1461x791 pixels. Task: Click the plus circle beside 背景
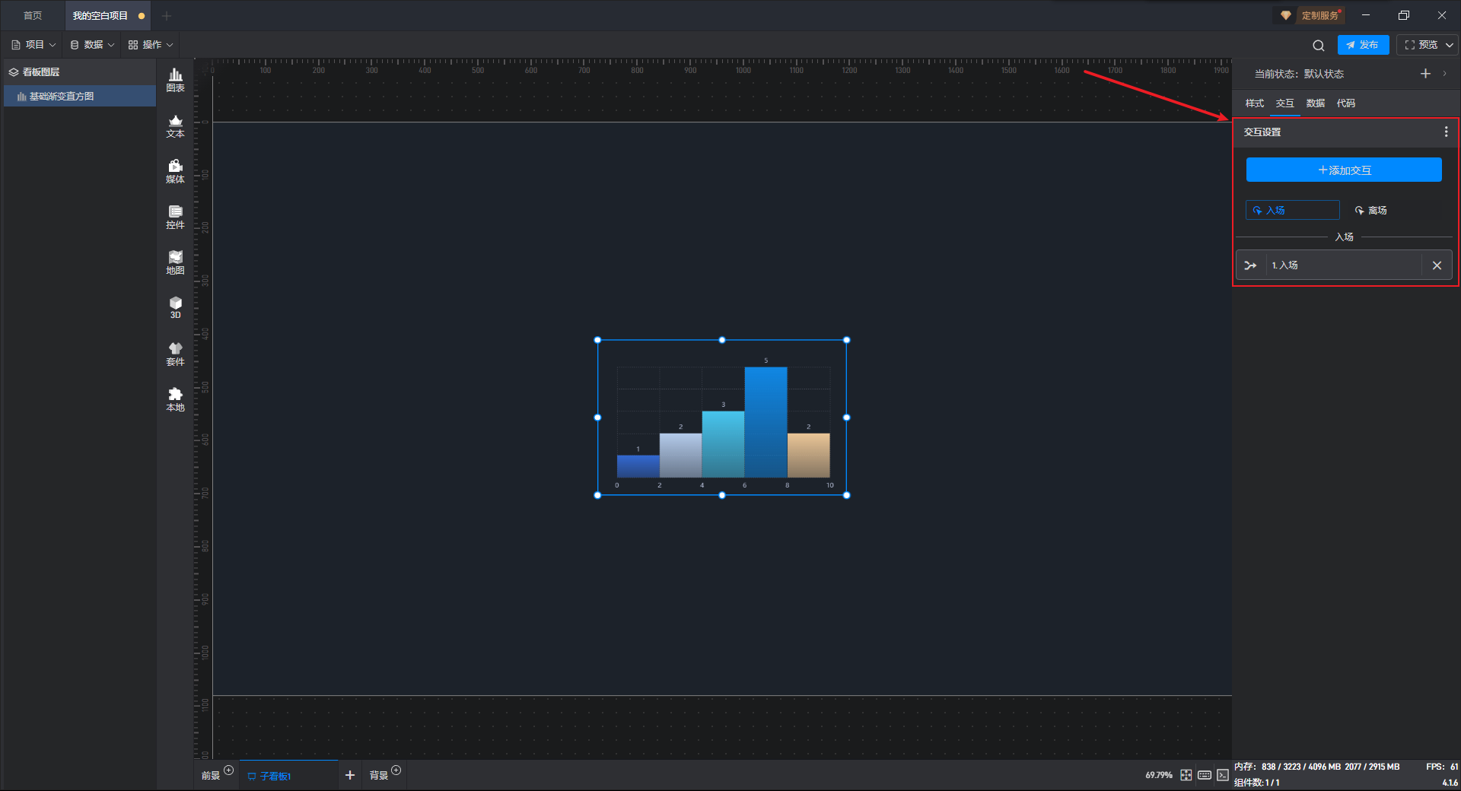click(396, 770)
